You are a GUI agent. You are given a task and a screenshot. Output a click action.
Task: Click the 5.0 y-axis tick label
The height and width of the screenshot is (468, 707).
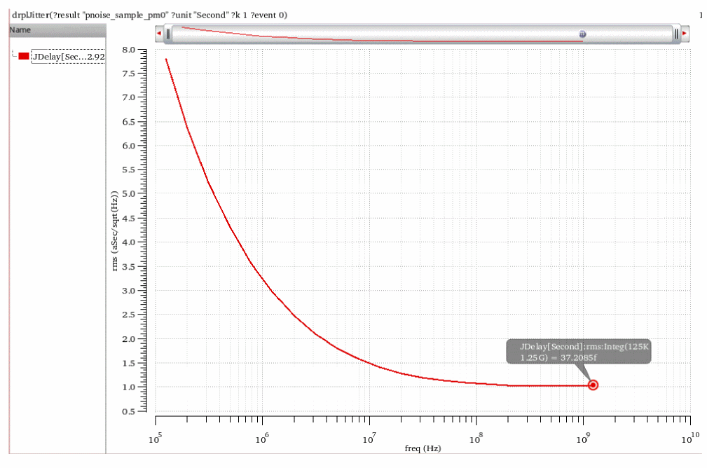coord(128,194)
